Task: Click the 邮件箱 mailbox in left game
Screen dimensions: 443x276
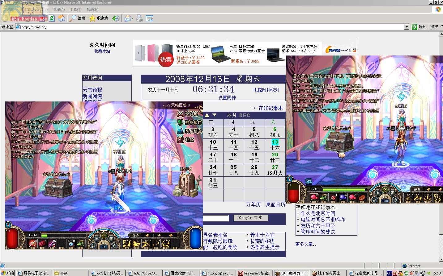Action: [x=187, y=184]
